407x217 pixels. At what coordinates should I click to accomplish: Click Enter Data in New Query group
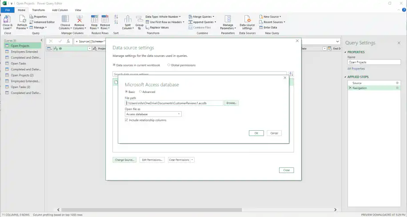268,28
